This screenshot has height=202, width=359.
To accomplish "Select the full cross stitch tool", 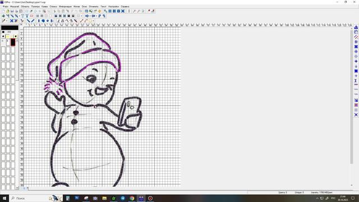I will [12, 21].
